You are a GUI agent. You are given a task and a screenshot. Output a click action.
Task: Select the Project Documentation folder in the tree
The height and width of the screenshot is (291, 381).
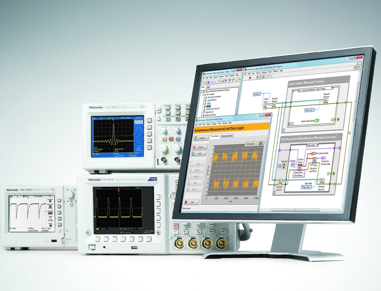coord(214,97)
